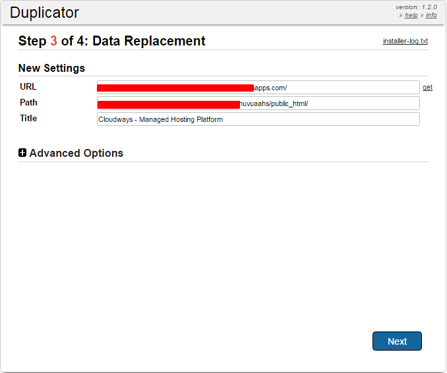Open the installer-log.txt link
The width and height of the screenshot is (447, 373).
405,42
